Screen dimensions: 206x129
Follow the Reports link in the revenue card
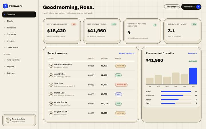click(x=192, y=53)
